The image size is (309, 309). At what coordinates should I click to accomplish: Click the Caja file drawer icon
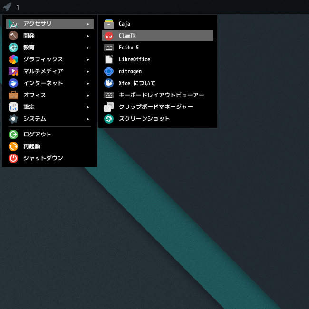(x=109, y=24)
